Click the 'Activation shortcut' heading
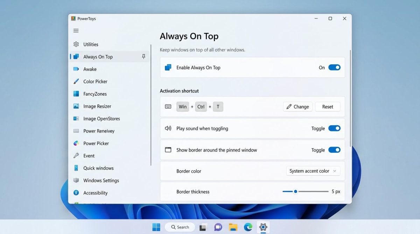420x234 pixels. pyautogui.click(x=179, y=91)
